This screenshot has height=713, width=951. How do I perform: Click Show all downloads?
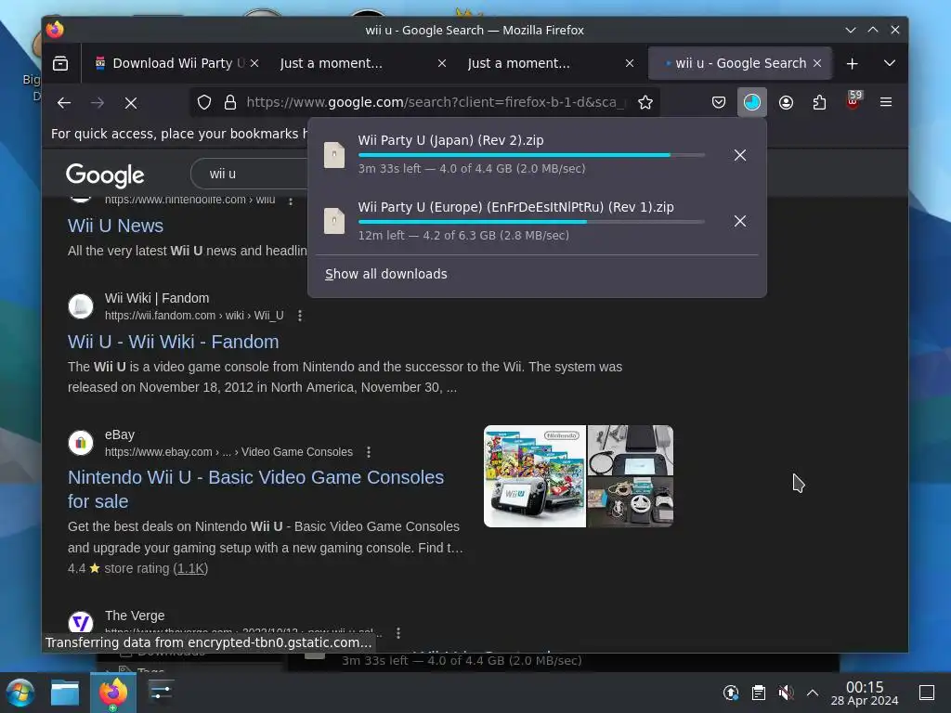click(x=385, y=274)
